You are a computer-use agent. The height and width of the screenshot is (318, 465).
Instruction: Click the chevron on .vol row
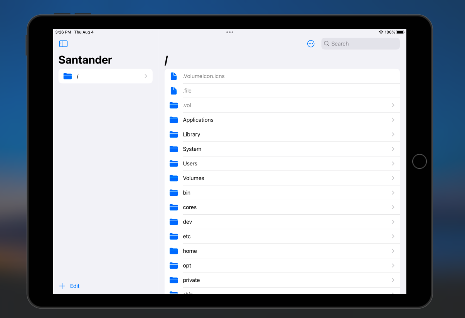[x=393, y=105]
